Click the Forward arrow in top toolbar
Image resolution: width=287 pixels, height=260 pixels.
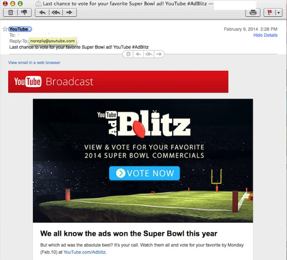(69, 12)
